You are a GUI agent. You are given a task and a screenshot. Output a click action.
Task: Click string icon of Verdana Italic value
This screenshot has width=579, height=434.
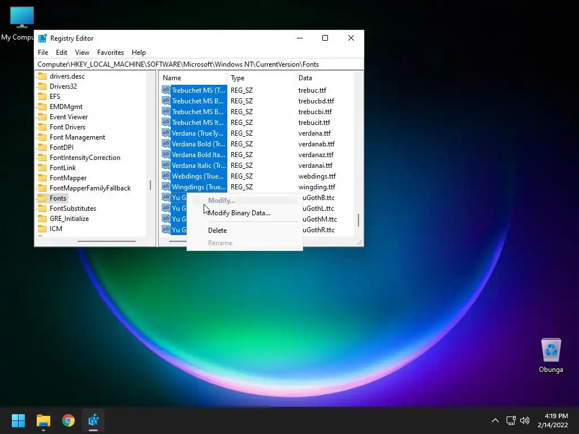pyautogui.click(x=166, y=165)
